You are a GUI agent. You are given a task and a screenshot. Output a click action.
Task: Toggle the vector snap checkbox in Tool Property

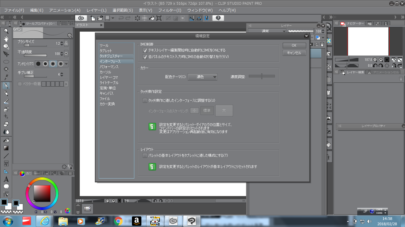point(20,84)
